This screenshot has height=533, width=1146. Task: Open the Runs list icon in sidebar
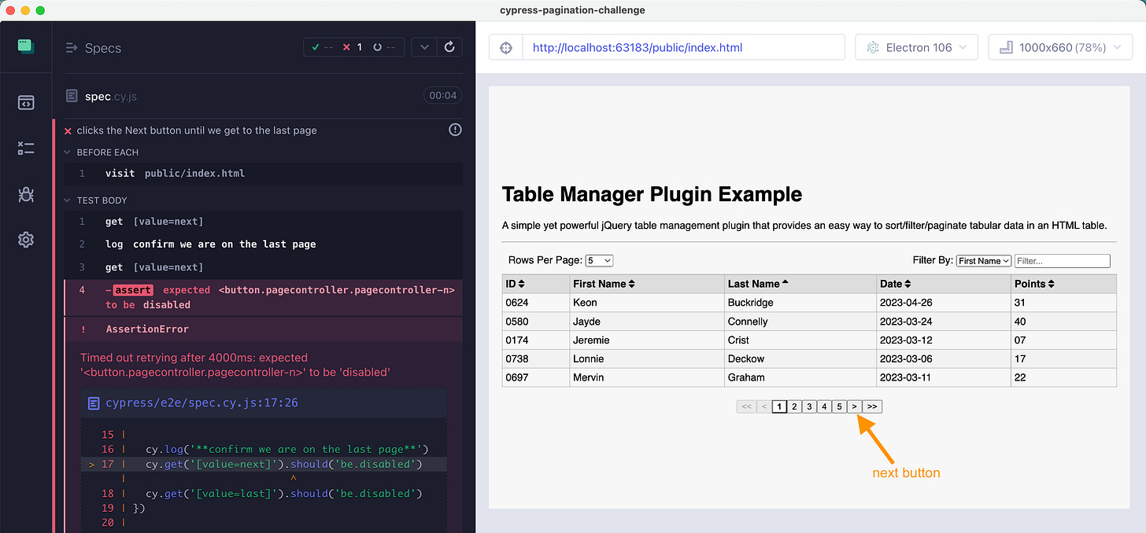coord(26,149)
